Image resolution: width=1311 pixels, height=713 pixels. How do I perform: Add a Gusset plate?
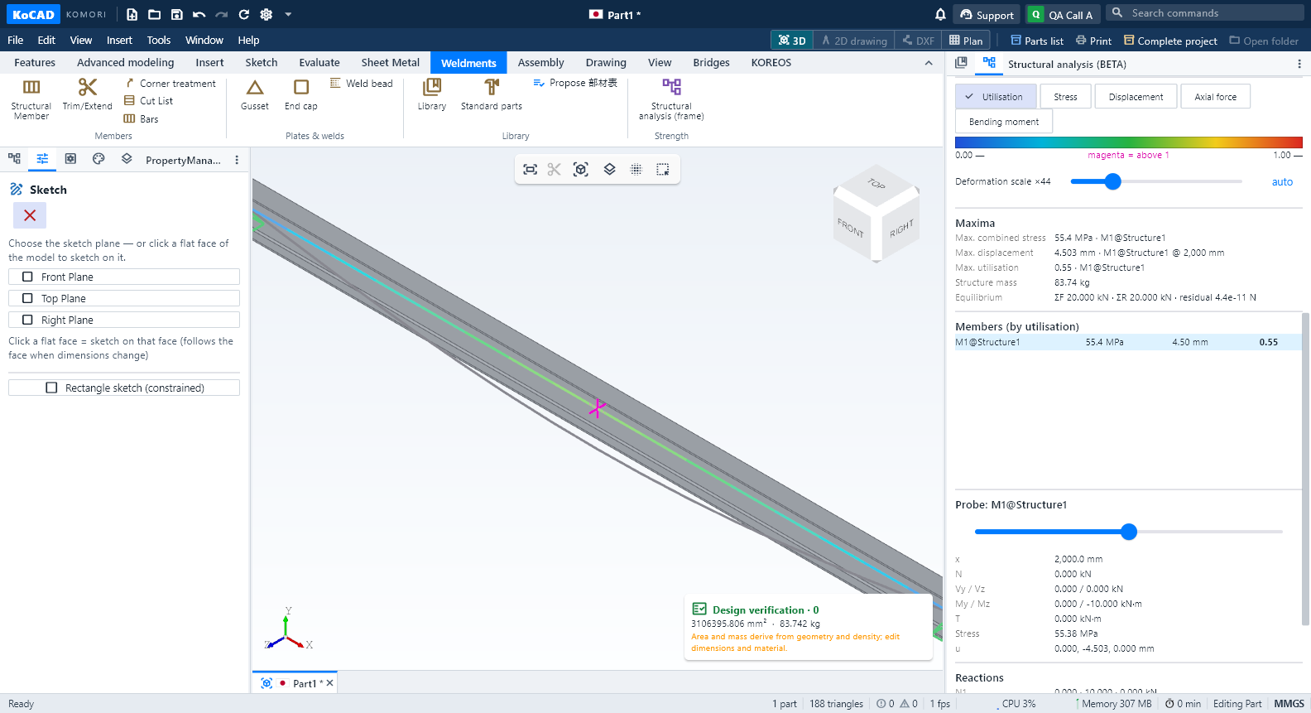pos(255,94)
